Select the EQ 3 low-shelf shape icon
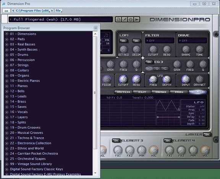 tap(149, 69)
